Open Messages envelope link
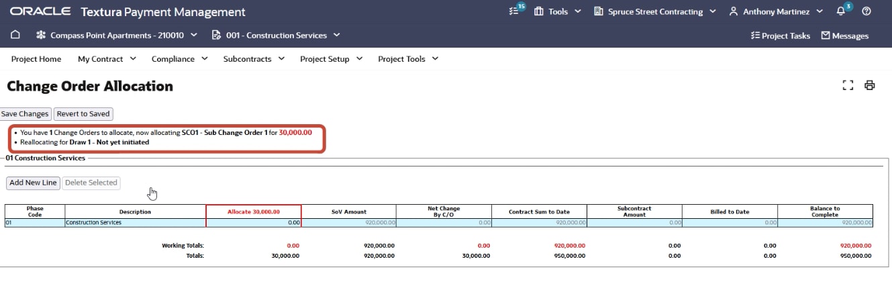Image resolution: width=892 pixels, height=288 pixels. (845, 36)
